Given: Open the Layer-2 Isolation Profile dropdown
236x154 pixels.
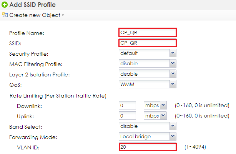Looking at the screenshot, I should point(148,74).
